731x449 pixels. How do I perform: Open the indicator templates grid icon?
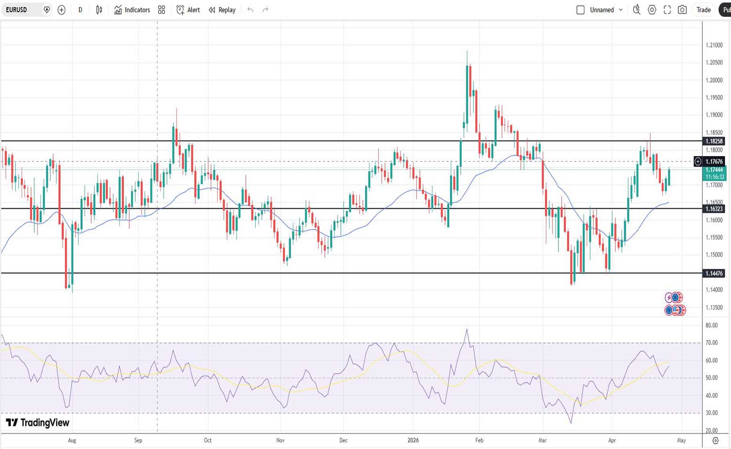click(162, 10)
